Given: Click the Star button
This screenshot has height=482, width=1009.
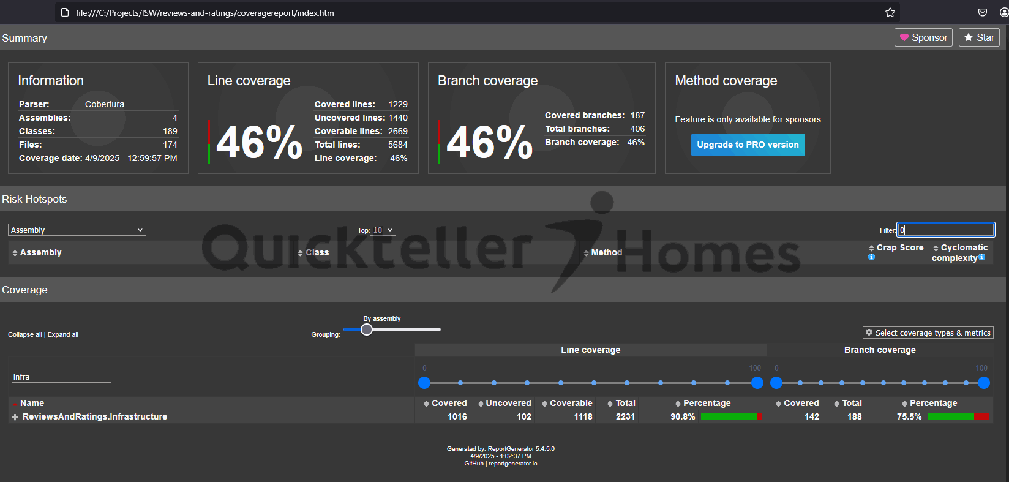Looking at the screenshot, I should (x=978, y=37).
